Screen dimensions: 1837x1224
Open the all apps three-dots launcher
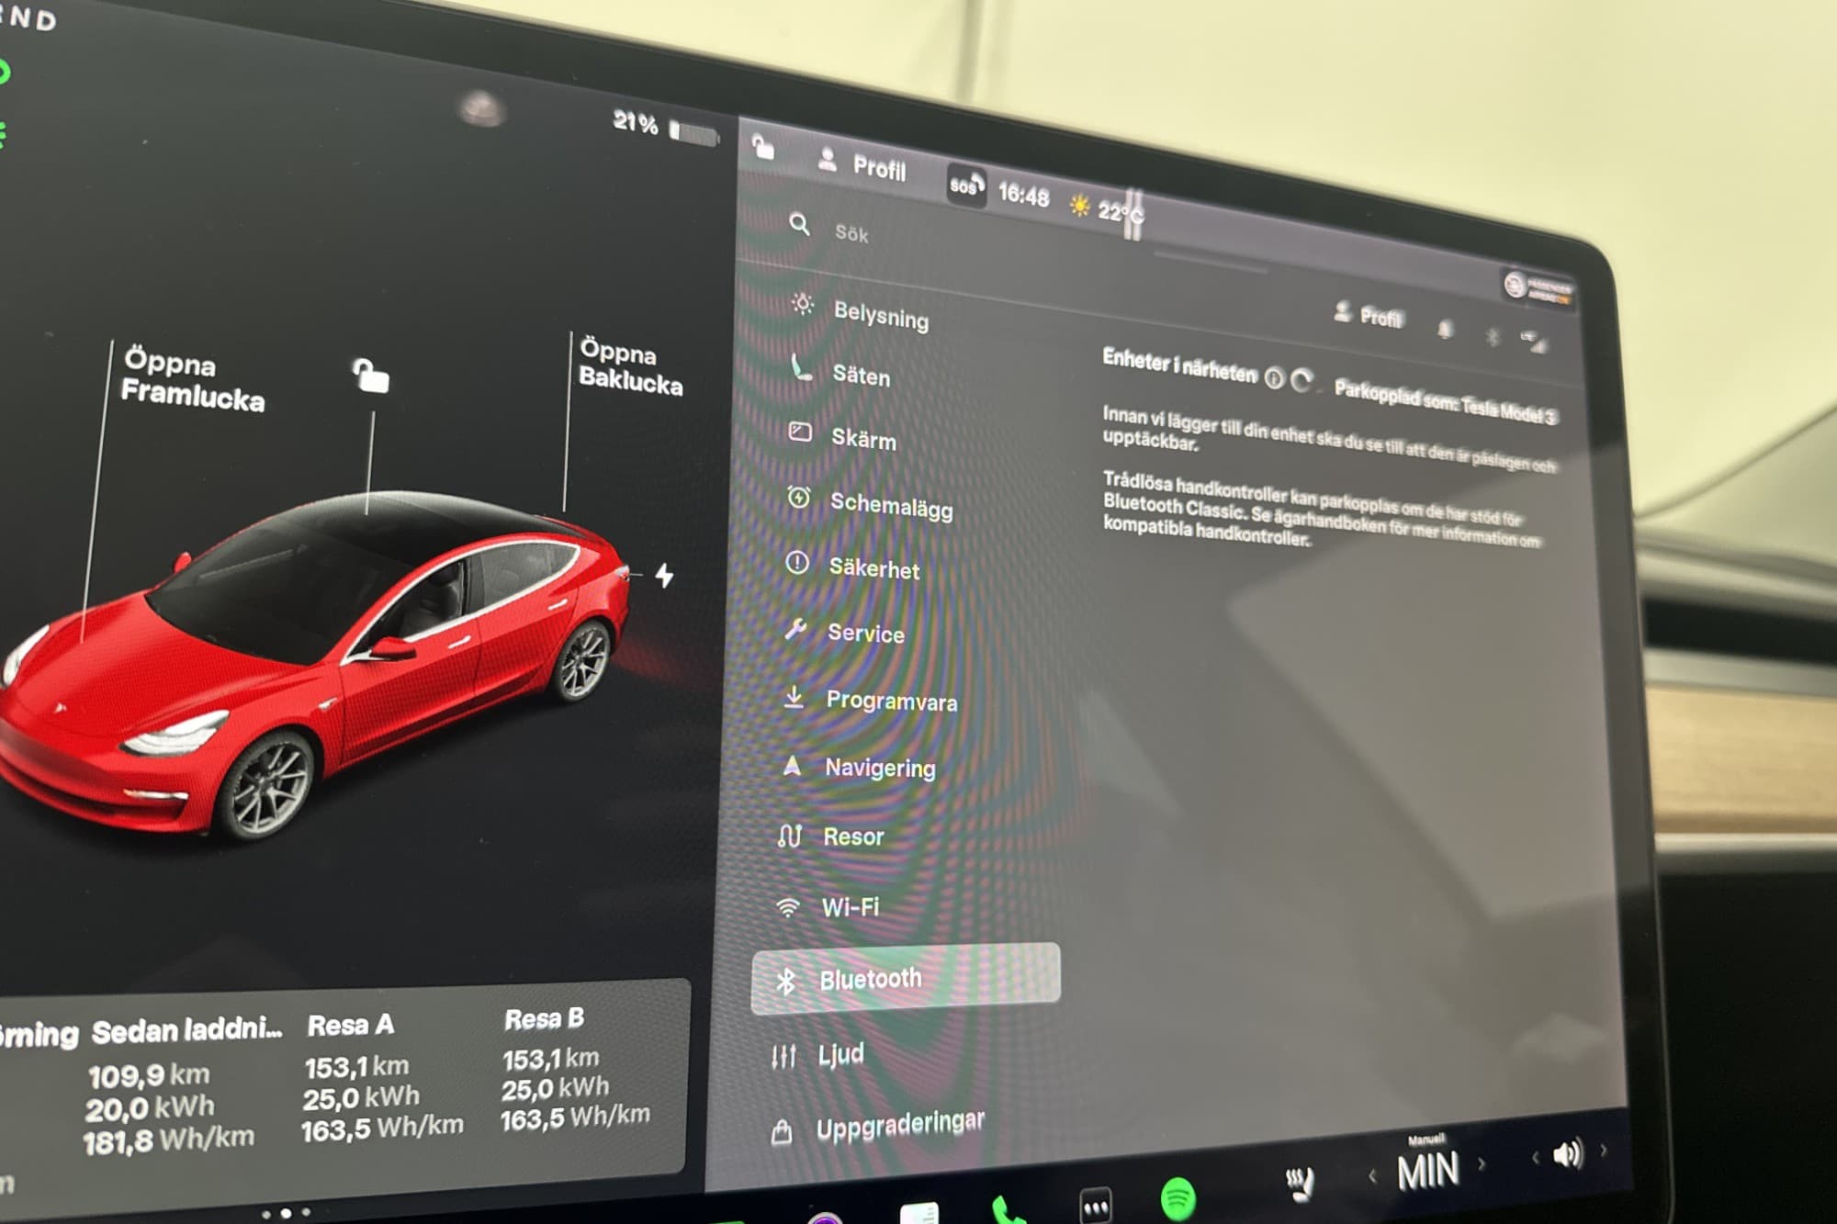point(1095,1207)
